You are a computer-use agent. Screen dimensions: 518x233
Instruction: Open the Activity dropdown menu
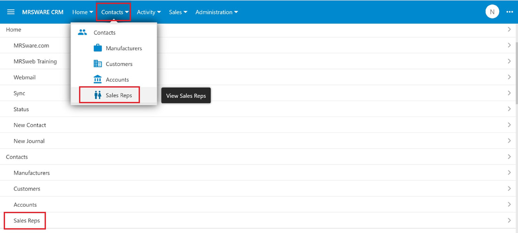pos(149,12)
